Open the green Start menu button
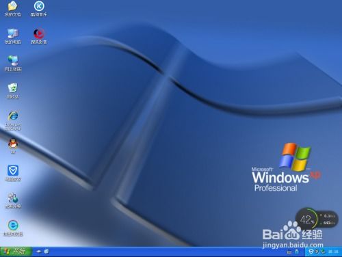This screenshot has height=257, width=342. click(16, 252)
